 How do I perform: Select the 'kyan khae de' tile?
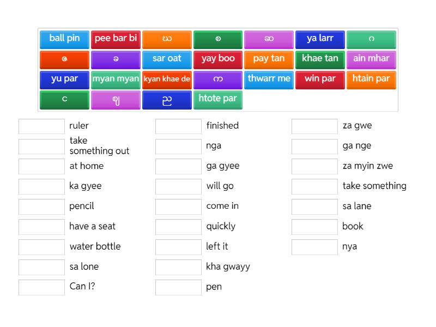[x=167, y=79]
